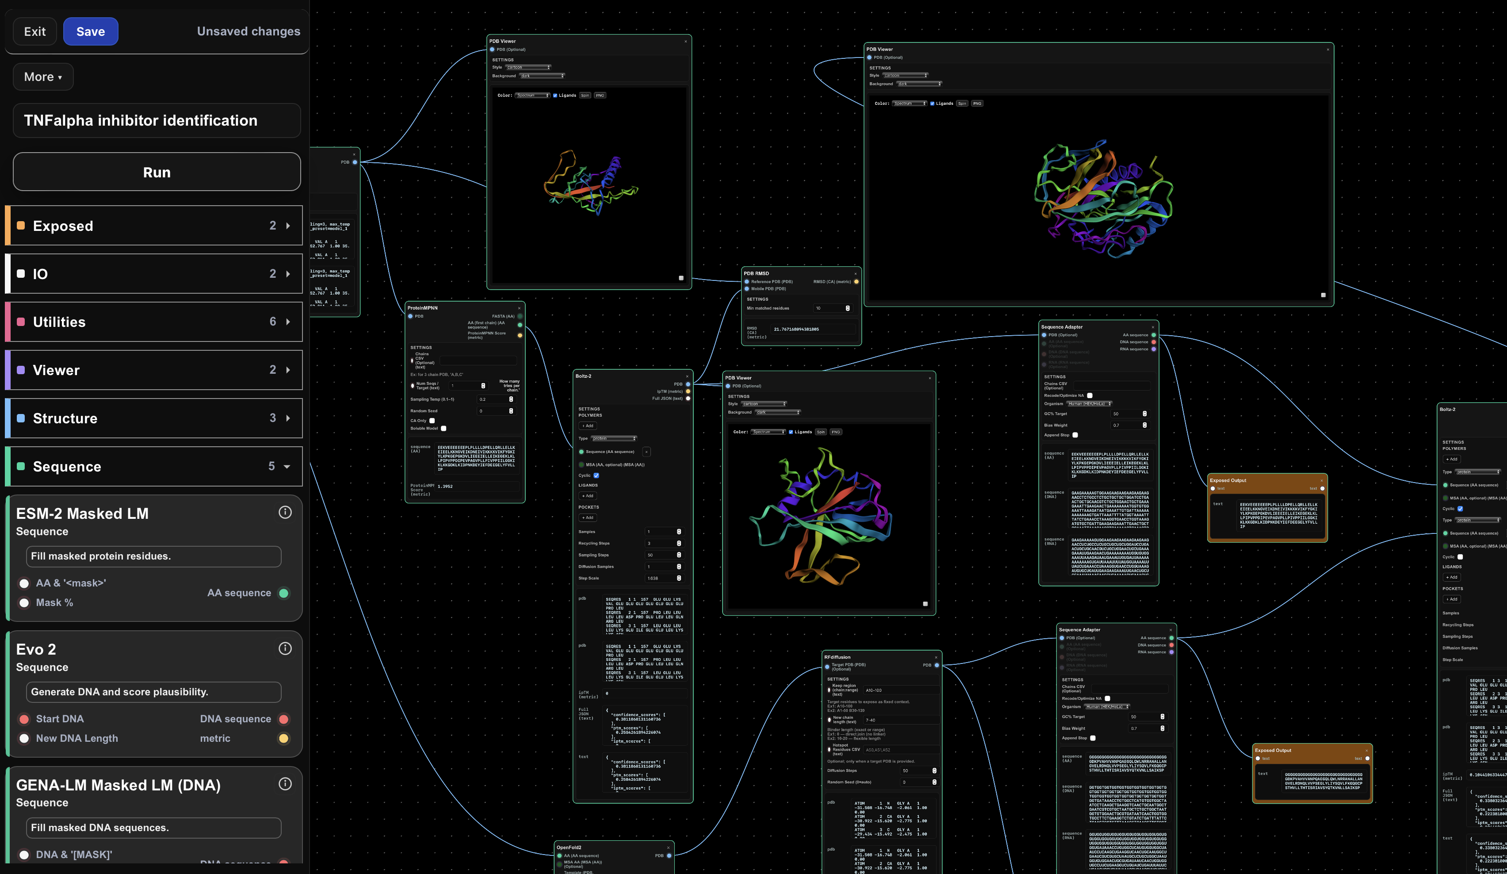Screen dimensions: 1507x874
Task: Open Style dropdown in top-right PDB Viewer
Action: pyautogui.click(x=906, y=75)
